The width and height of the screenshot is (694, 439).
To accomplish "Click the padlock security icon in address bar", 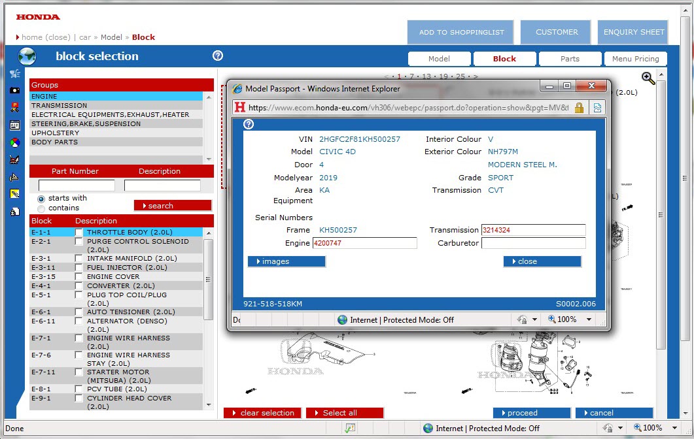I will tap(579, 108).
